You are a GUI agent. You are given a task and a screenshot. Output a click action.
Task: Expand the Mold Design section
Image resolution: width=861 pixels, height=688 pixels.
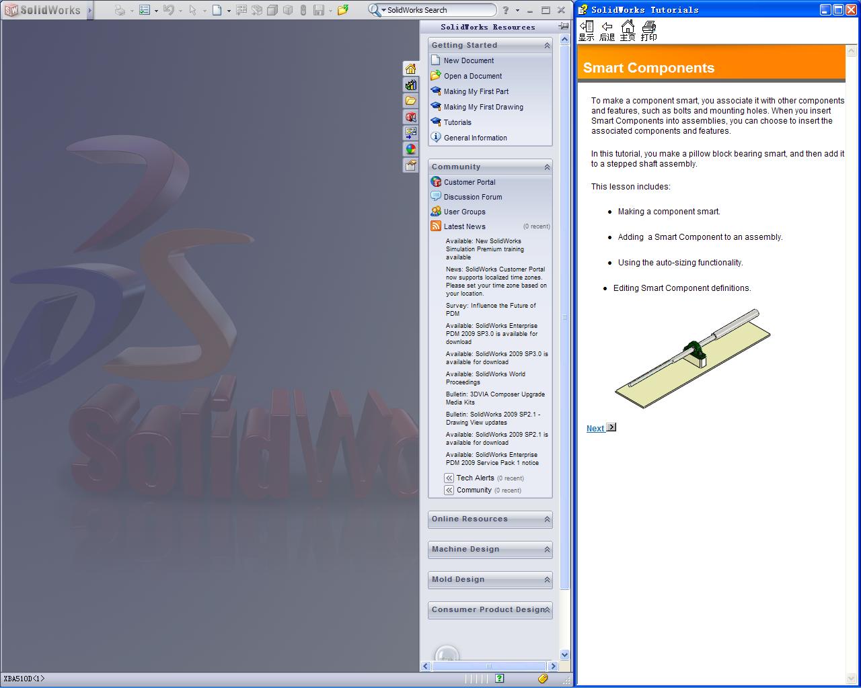click(x=547, y=580)
